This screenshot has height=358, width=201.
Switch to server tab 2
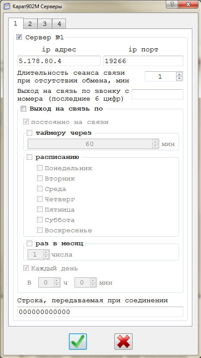coord(30,24)
